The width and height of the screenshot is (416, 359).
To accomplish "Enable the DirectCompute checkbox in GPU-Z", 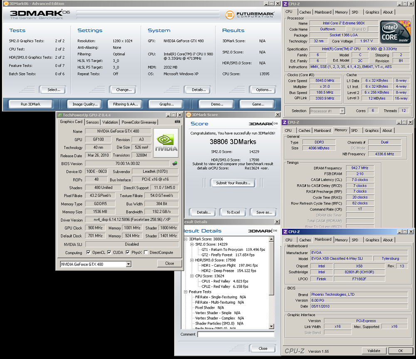I will [x=146, y=253].
